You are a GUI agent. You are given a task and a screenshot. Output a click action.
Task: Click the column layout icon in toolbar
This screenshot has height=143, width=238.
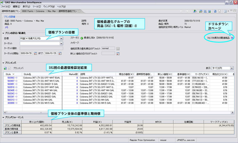[x=225, y=11]
